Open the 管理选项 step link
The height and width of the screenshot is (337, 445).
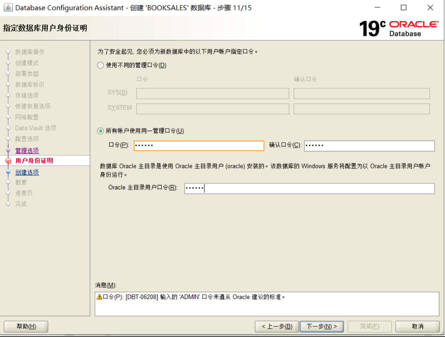[27, 151]
